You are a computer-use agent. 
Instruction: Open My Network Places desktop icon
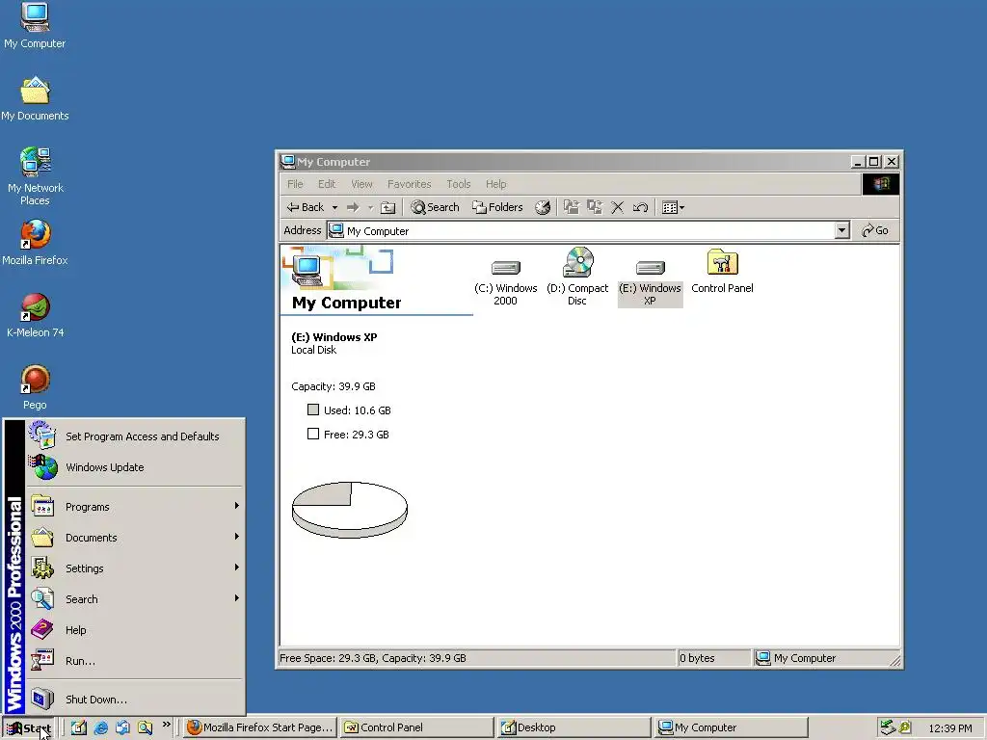(x=35, y=176)
